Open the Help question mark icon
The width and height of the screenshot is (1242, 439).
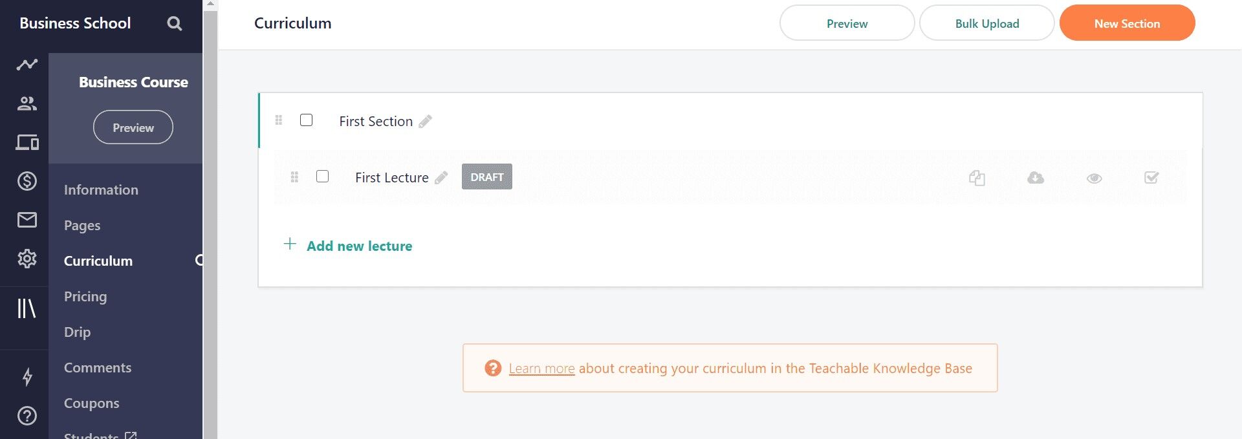pos(27,416)
